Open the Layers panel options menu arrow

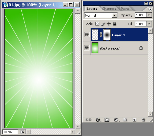(150, 9)
